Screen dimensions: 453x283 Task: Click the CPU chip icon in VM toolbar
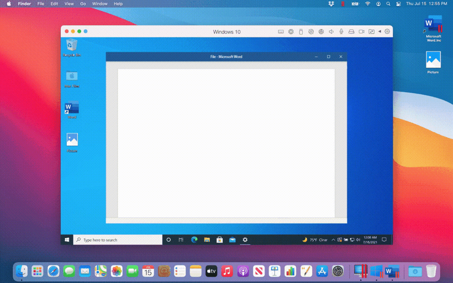point(291,32)
